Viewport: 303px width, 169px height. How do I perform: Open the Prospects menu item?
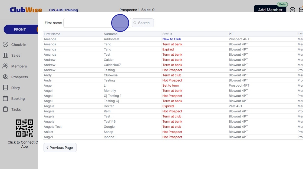pyautogui.click(x=19, y=77)
